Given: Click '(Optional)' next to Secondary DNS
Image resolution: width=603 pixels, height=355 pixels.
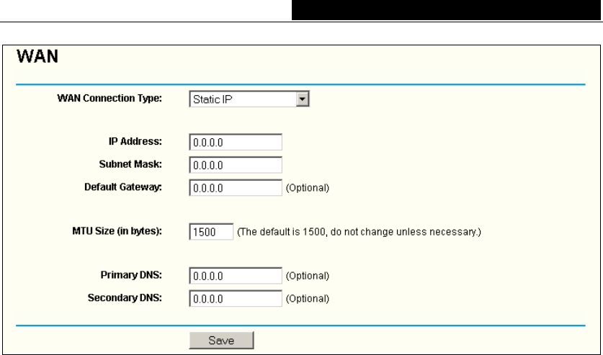Looking at the screenshot, I should tap(308, 299).
